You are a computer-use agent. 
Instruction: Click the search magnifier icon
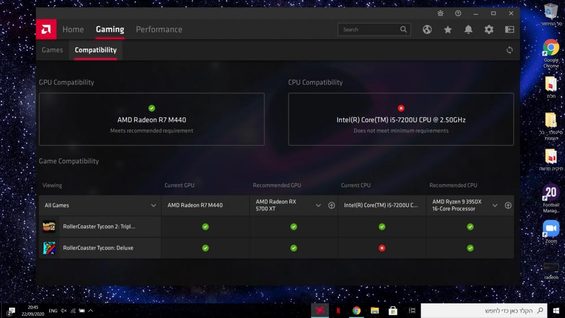[x=403, y=29]
